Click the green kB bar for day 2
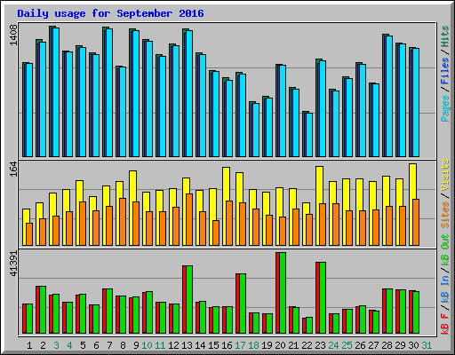Image resolution: width=455 pixels, height=355 pixels. pos(43,310)
